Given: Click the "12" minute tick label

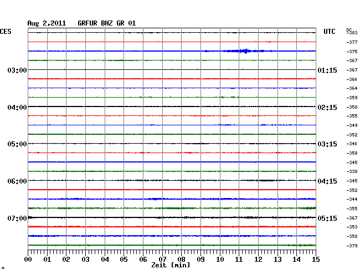Looking at the screenshot, I should [258, 260].
